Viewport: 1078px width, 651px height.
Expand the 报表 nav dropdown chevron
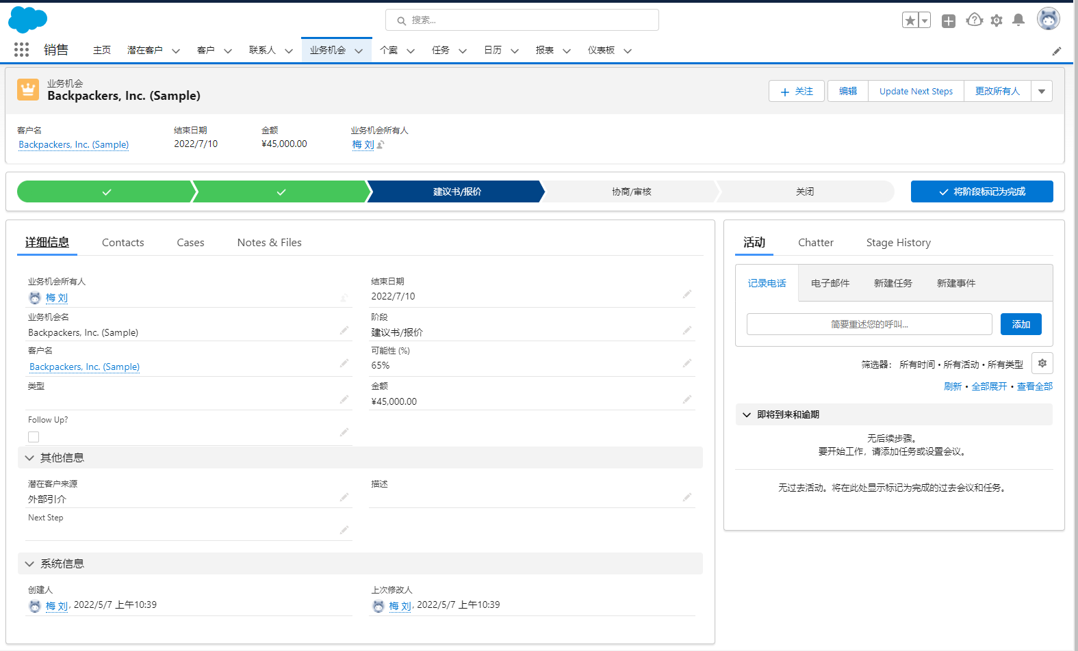pyautogui.click(x=567, y=51)
